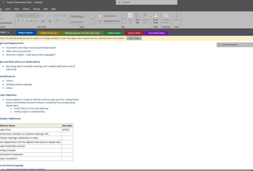Click the decrease indent icon
The width and height of the screenshot is (253, 171).
tap(56, 15)
